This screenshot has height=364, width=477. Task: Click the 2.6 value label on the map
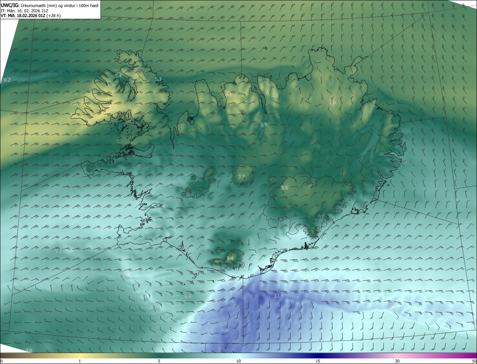pos(332,103)
